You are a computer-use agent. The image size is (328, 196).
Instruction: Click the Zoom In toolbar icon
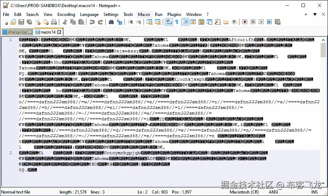[130, 22]
